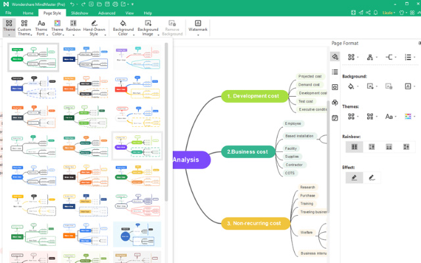Click the topic structure icon in panel
This screenshot has height=263, width=421.
click(370, 57)
